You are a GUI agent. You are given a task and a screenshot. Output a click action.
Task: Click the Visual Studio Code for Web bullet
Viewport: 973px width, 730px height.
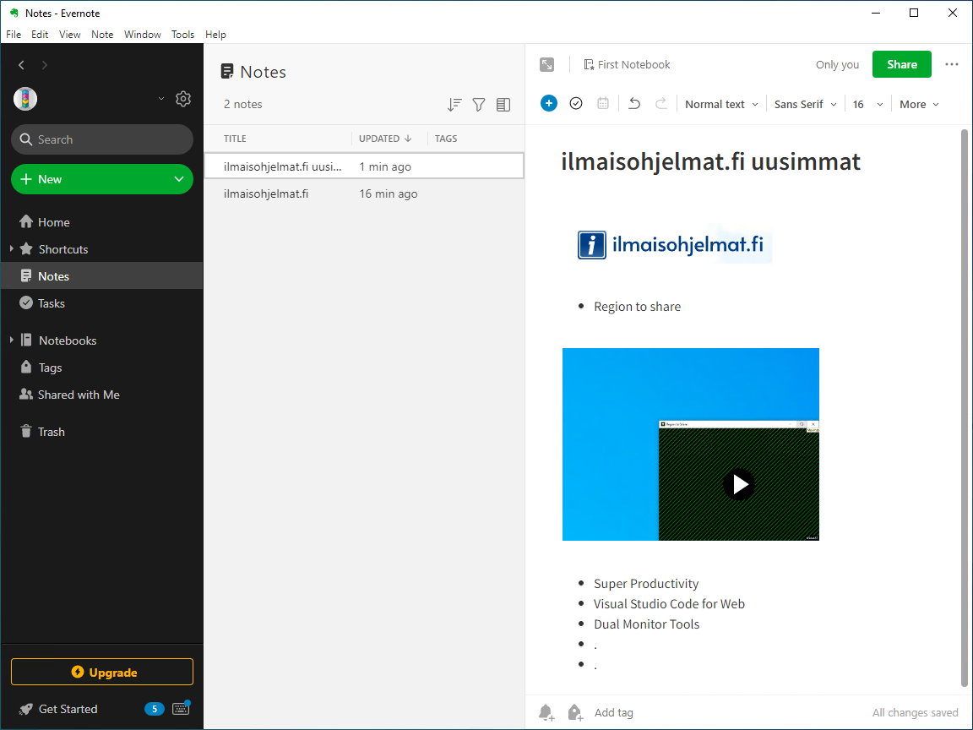669,604
